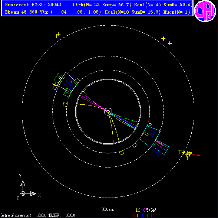The height and width of the screenshot is (218, 218).
Task: Select the yellow cross hits at top right
Action: coord(166,41)
